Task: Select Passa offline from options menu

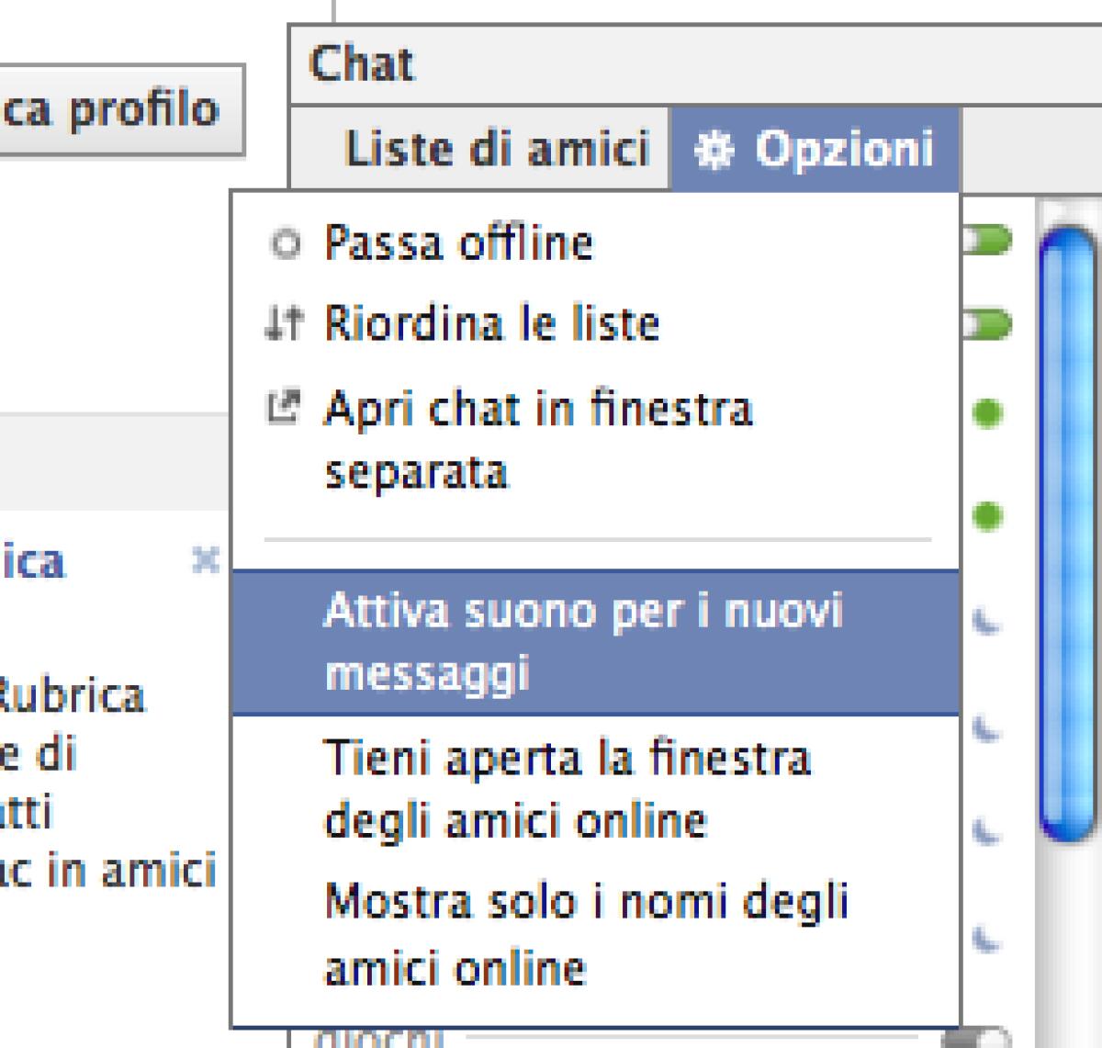Action: 595,243
